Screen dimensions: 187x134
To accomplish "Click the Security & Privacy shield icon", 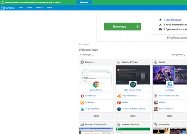I will click(119, 62).
